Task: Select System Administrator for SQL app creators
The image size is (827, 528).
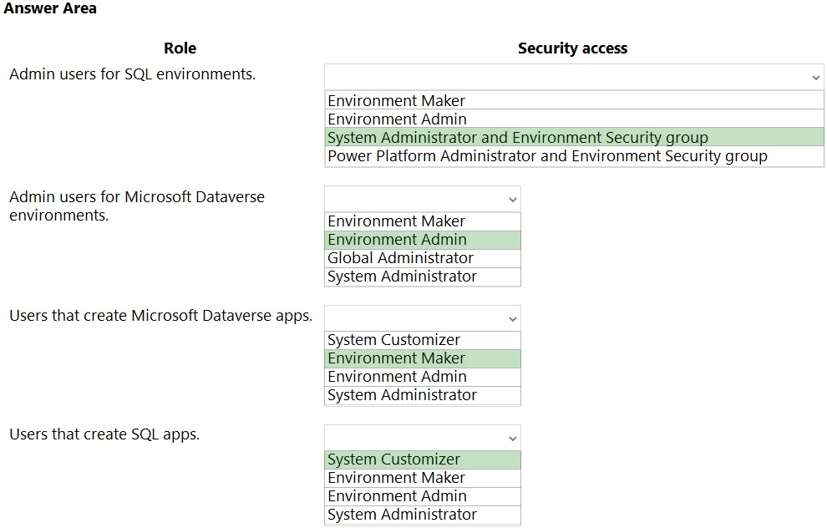Action: 423,515
